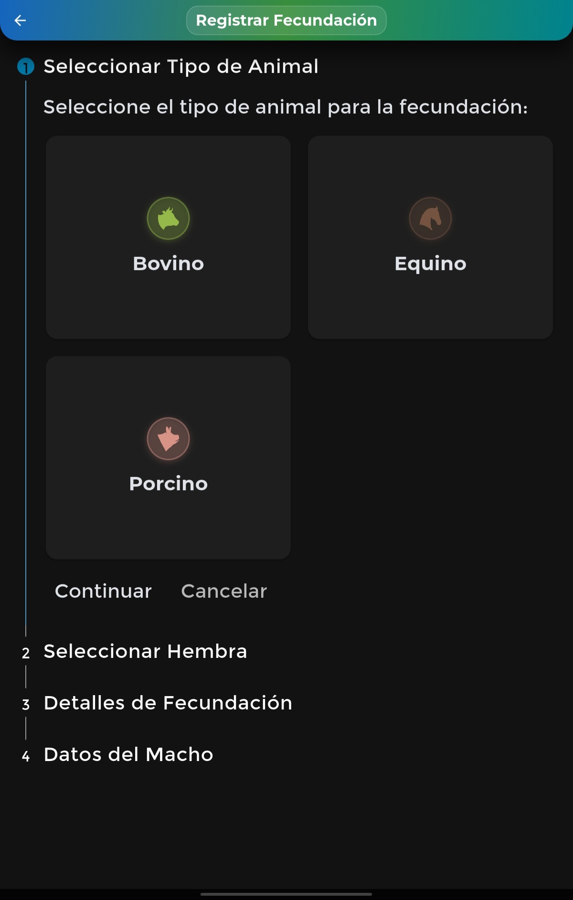Click the cow icon on the Bovino card
This screenshot has height=900, width=573.
pos(169,218)
